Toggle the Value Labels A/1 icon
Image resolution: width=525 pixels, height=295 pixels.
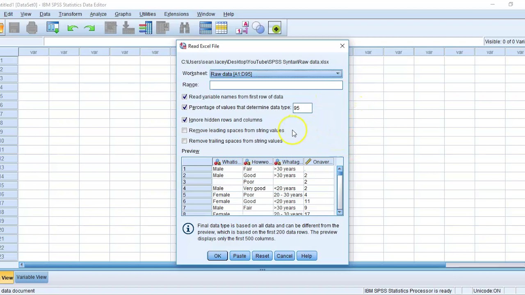point(242,28)
